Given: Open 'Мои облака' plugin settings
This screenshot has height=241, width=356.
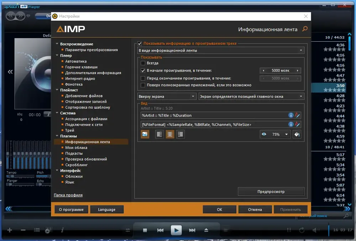Looking at the screenshot, I should pyautogui.click(x=76, y=147).
